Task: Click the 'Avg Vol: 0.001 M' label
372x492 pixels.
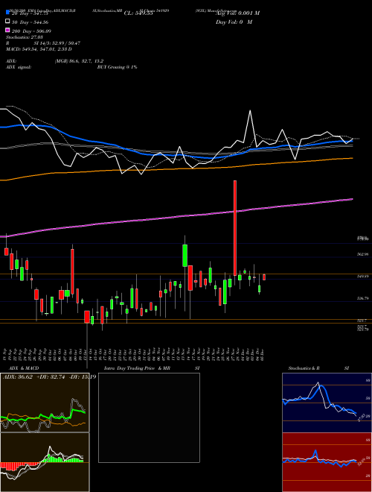Action: point(237,13)
